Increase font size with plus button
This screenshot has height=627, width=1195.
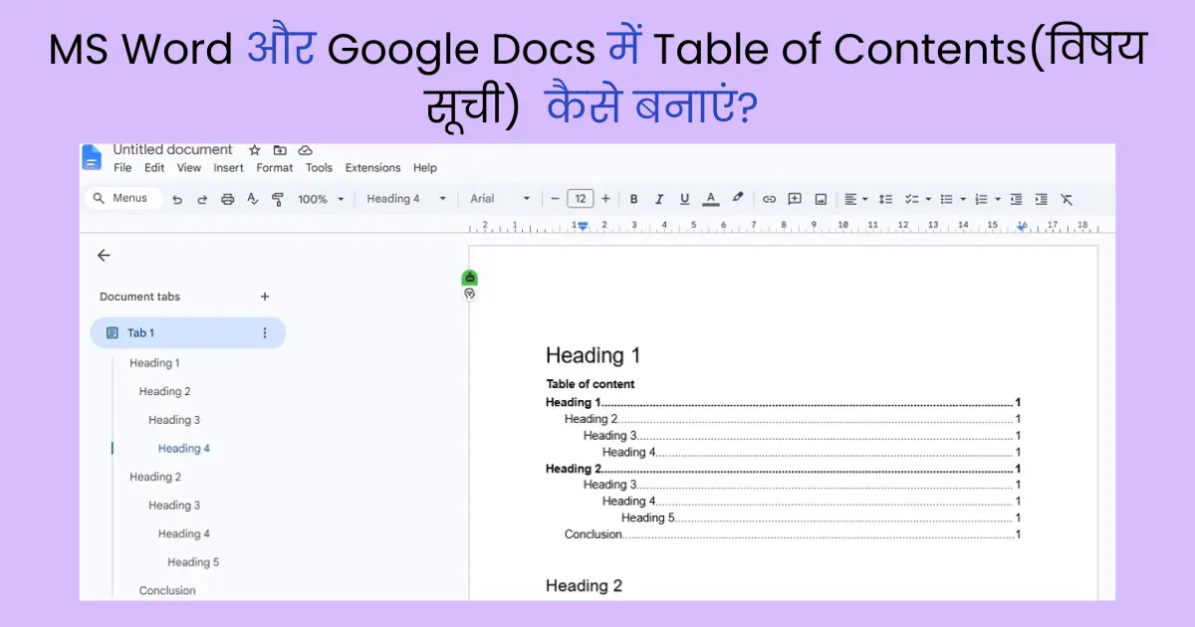click(x=605, y=199)
